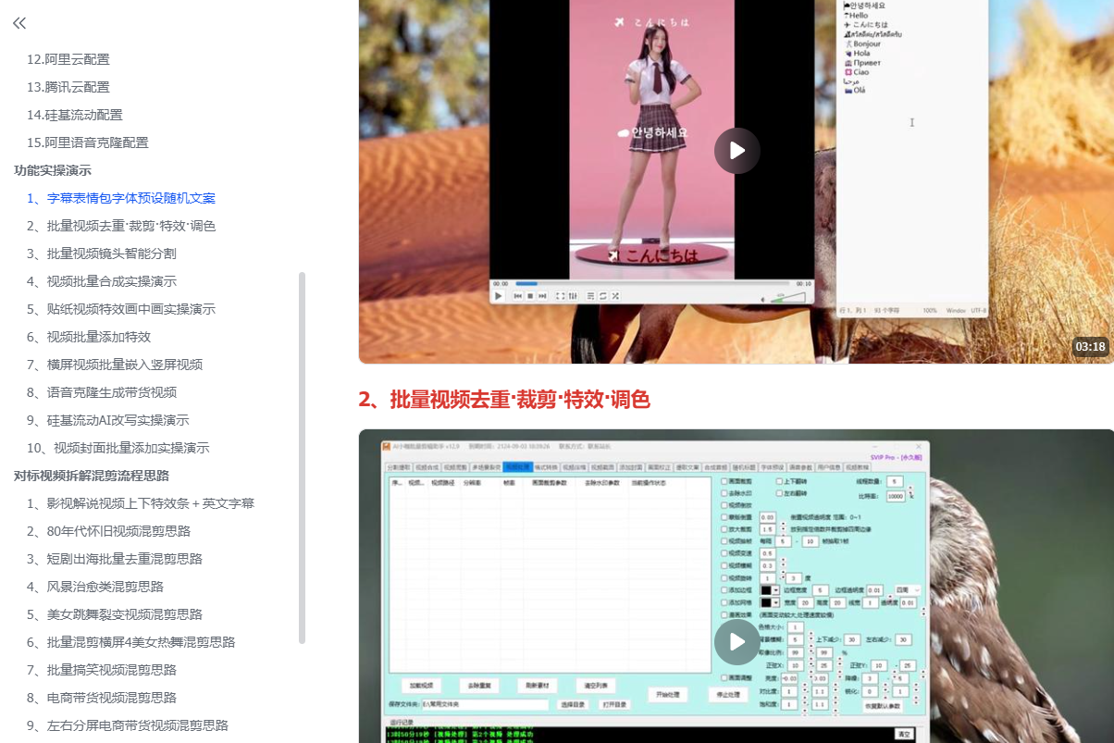Play the video showing the owl
This screenshot has width=1114, height=743.
point(736,641)
